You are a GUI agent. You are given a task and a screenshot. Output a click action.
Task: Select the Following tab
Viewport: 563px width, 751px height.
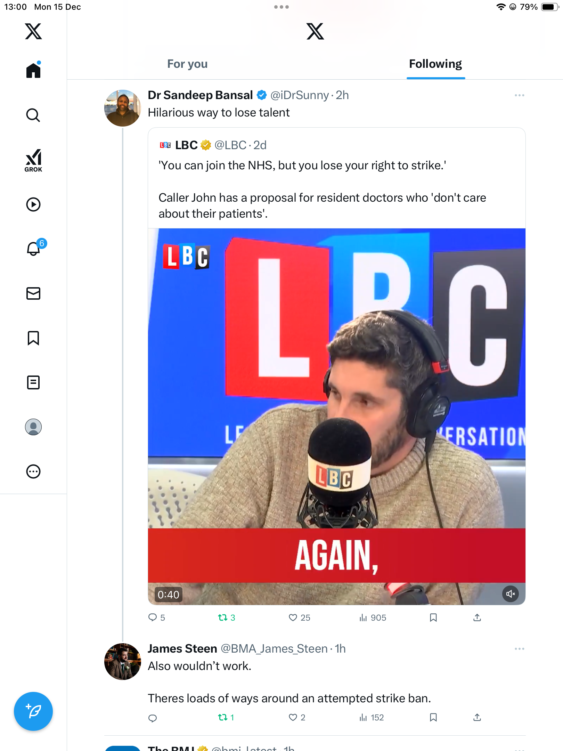435,64
